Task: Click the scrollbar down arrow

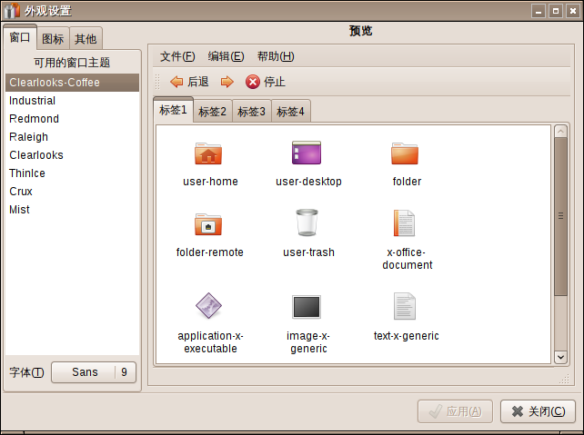Action: pyautogui.click(x=560, y=357)
